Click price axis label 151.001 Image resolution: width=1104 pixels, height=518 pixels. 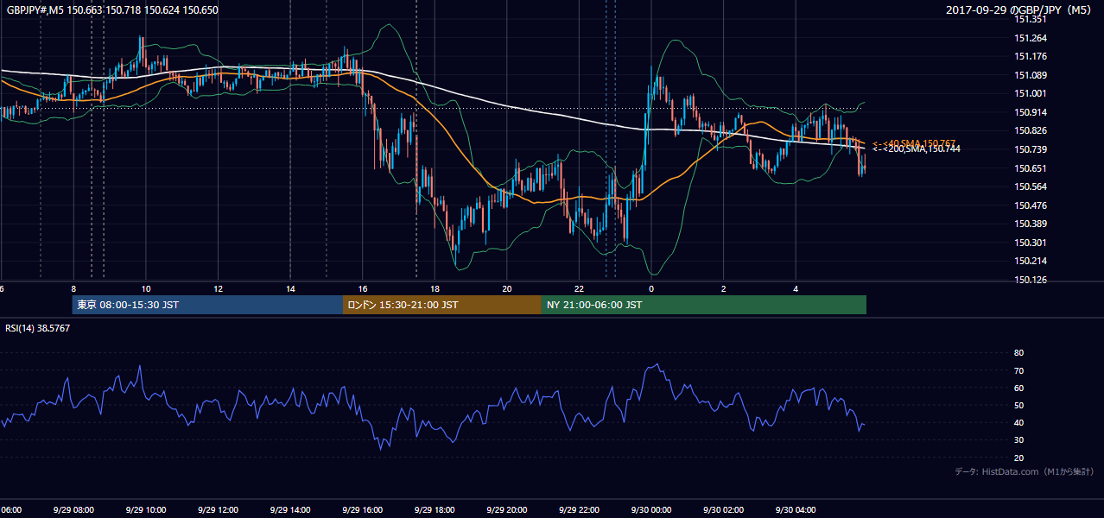coord(1031,93)
